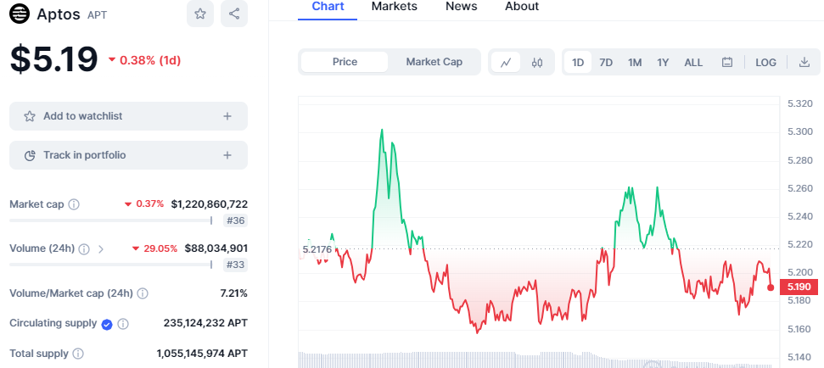Viewport: 824px width, 368px height.
Task: Click info icon next to Volume (24h)
Action: click(x=84, y=248)
